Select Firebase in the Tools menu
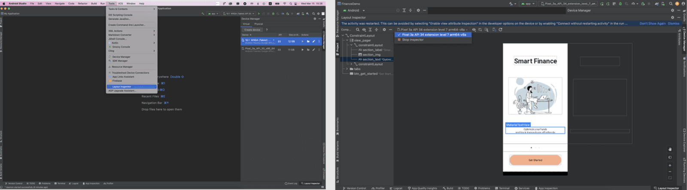 [x=131, y=80]
